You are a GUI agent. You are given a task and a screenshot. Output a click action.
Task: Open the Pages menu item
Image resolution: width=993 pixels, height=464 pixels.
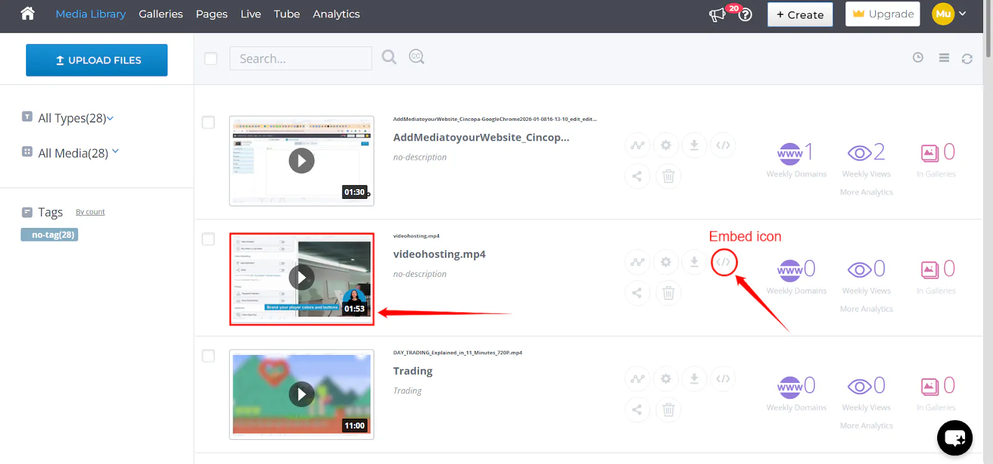pyautogui.click(x=212, y=14)
